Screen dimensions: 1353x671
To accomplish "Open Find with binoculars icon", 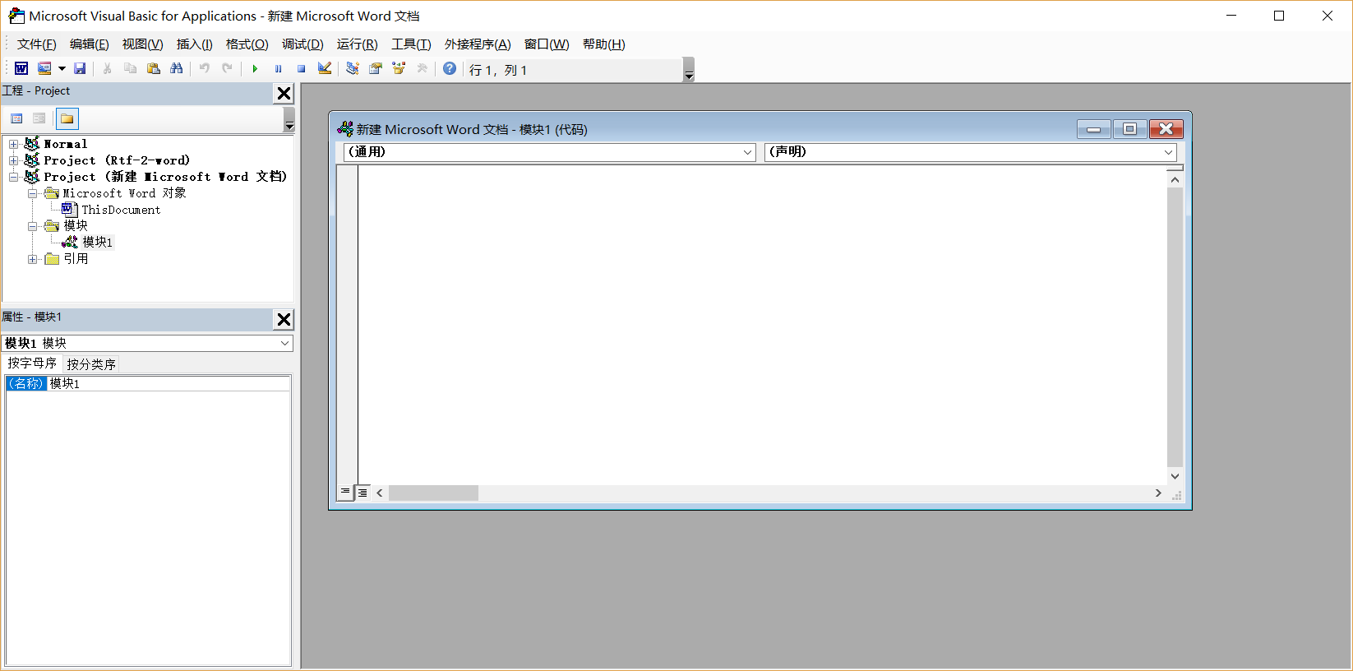I will coord(176,68).
